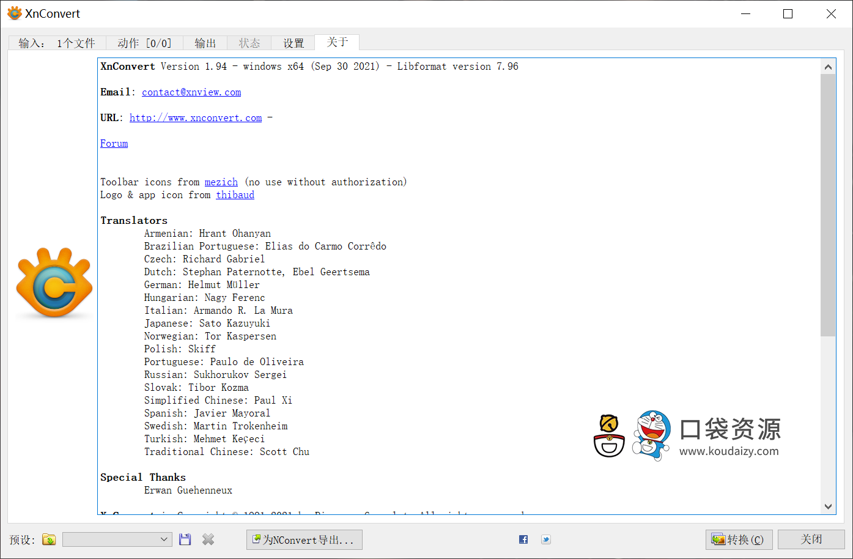The height and width of the screenshot is (559, 853).
Task: Open the contact@xnview.com email link
Action: (191, 92)
